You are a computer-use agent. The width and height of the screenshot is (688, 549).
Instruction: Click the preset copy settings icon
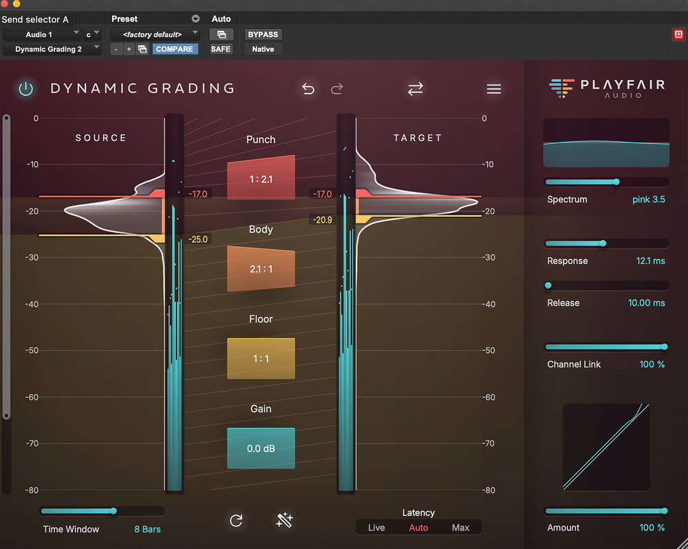[x=142, y=49]
